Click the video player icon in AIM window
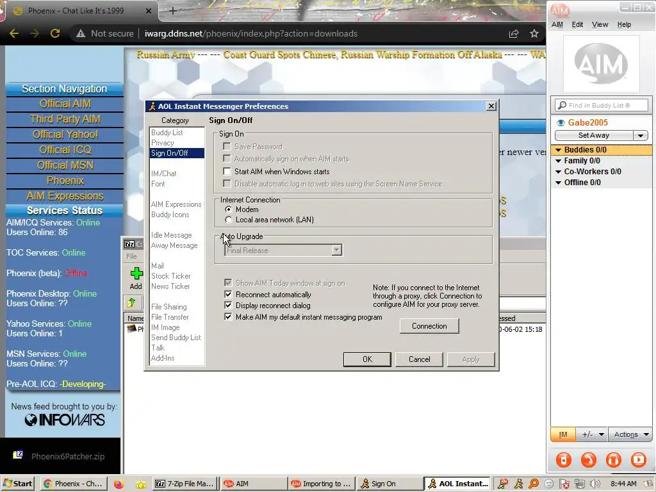The height and width of the screenshot is (492, 656). click(639, 459)
